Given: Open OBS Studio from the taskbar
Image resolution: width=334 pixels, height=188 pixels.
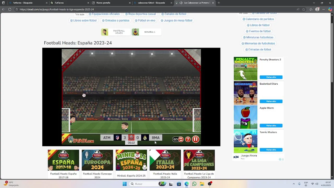Looking at the screenshot, I should click(210, 184).
